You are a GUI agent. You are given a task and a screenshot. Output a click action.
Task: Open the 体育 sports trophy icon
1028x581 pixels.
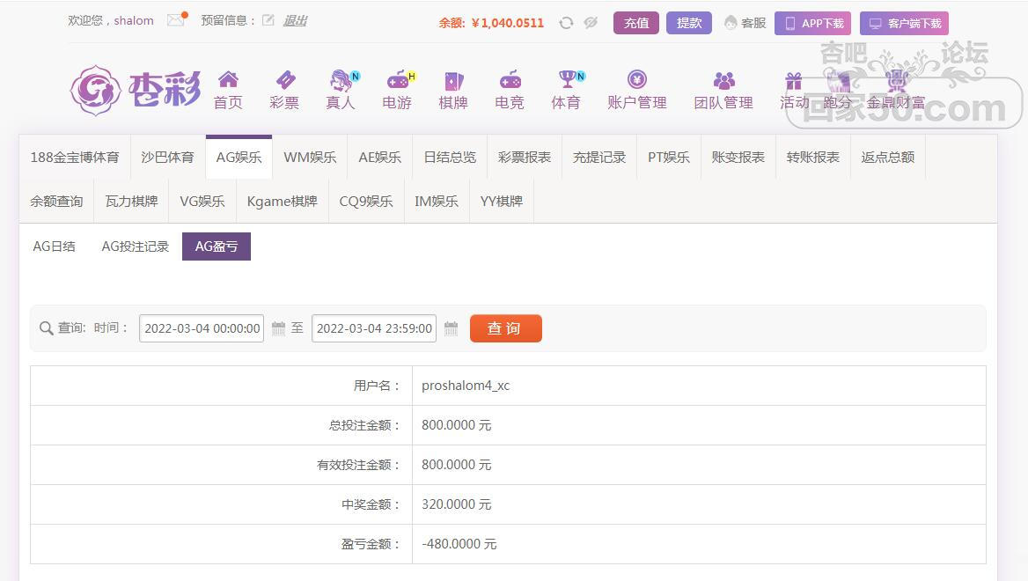[566, 81]
